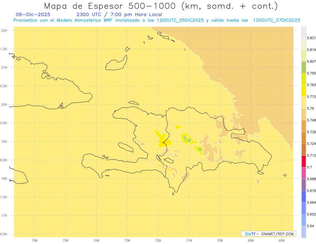Image resolution: width=316 pixels, height=244 pixels.
Task: Click the legend value '5.807'
Action: (312, 61)
